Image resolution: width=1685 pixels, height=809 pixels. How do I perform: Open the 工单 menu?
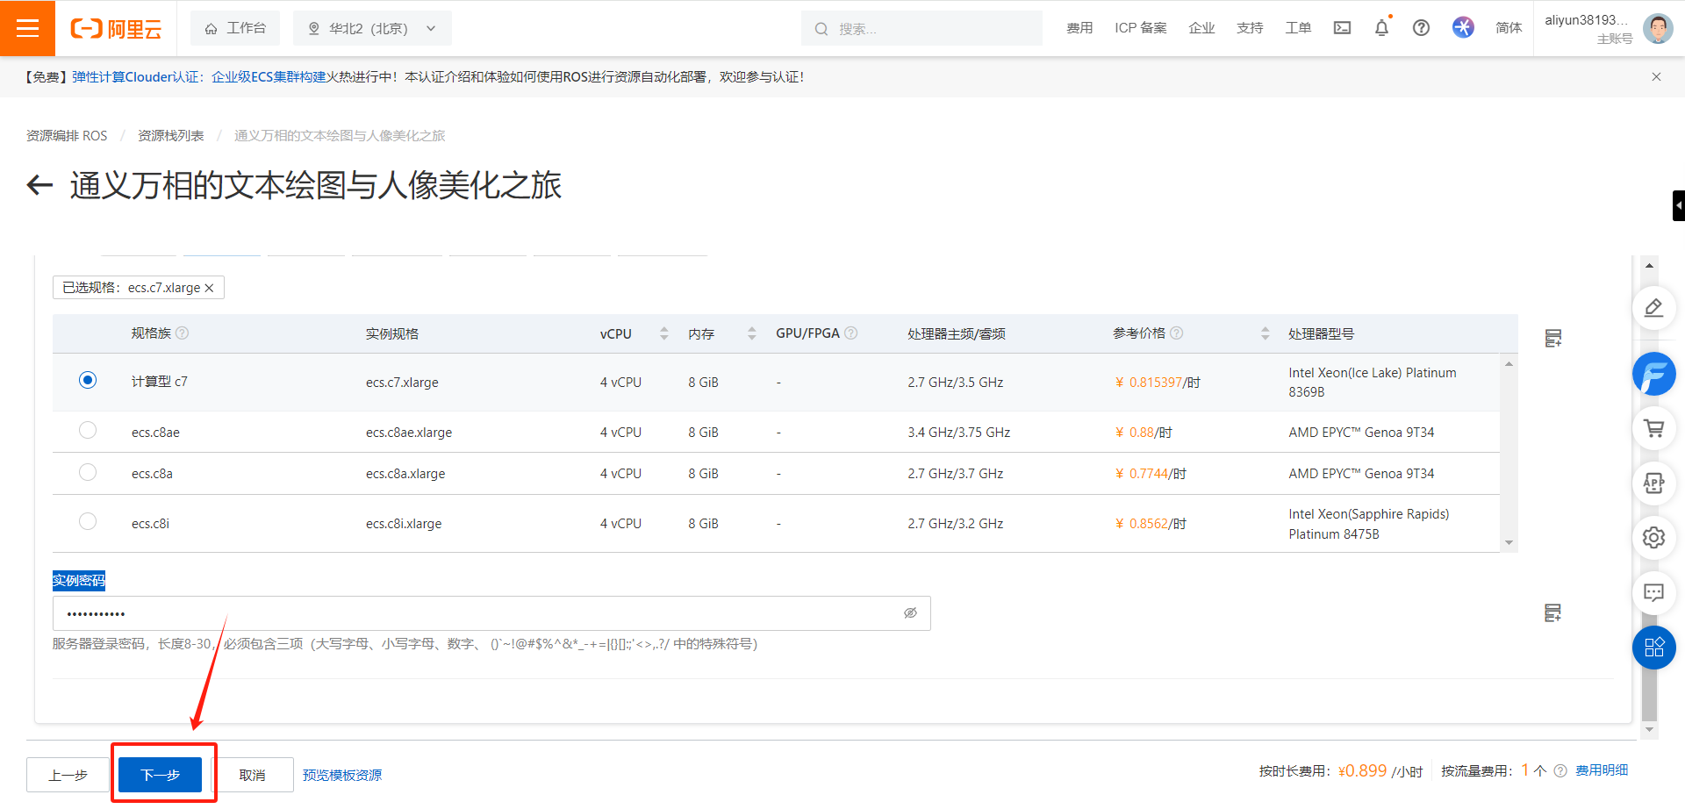(1298, 28)
